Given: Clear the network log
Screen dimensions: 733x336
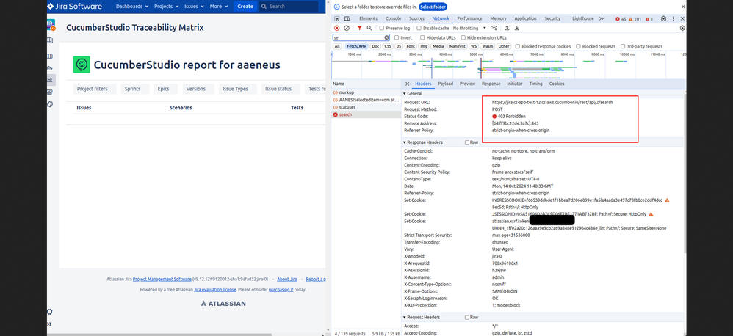Looking at the screenshot, I should coord(347,28).
